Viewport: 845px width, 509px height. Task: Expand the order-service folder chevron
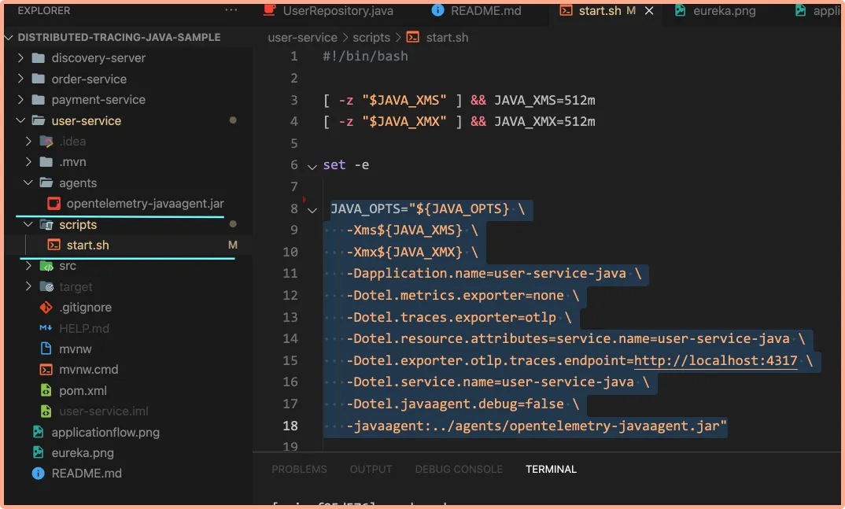click(x=20, y=79)
